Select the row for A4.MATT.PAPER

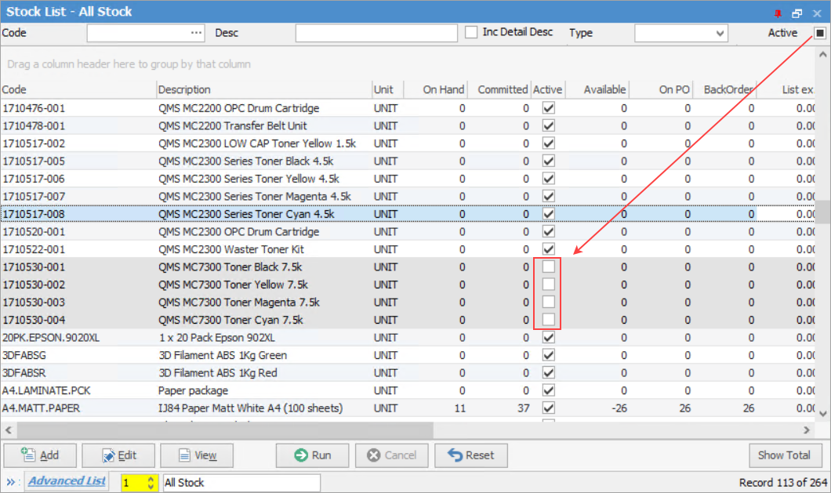235,408
